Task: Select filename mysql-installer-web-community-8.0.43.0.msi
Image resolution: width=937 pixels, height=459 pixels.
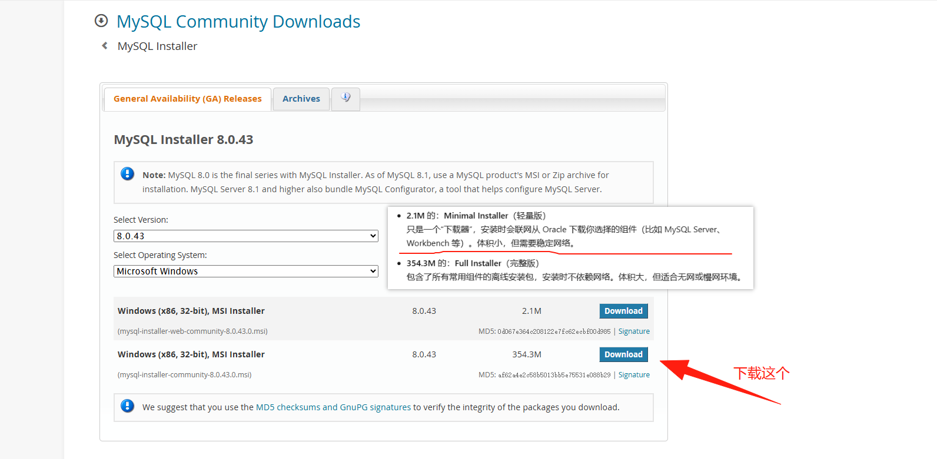Action: coord(192,331)
